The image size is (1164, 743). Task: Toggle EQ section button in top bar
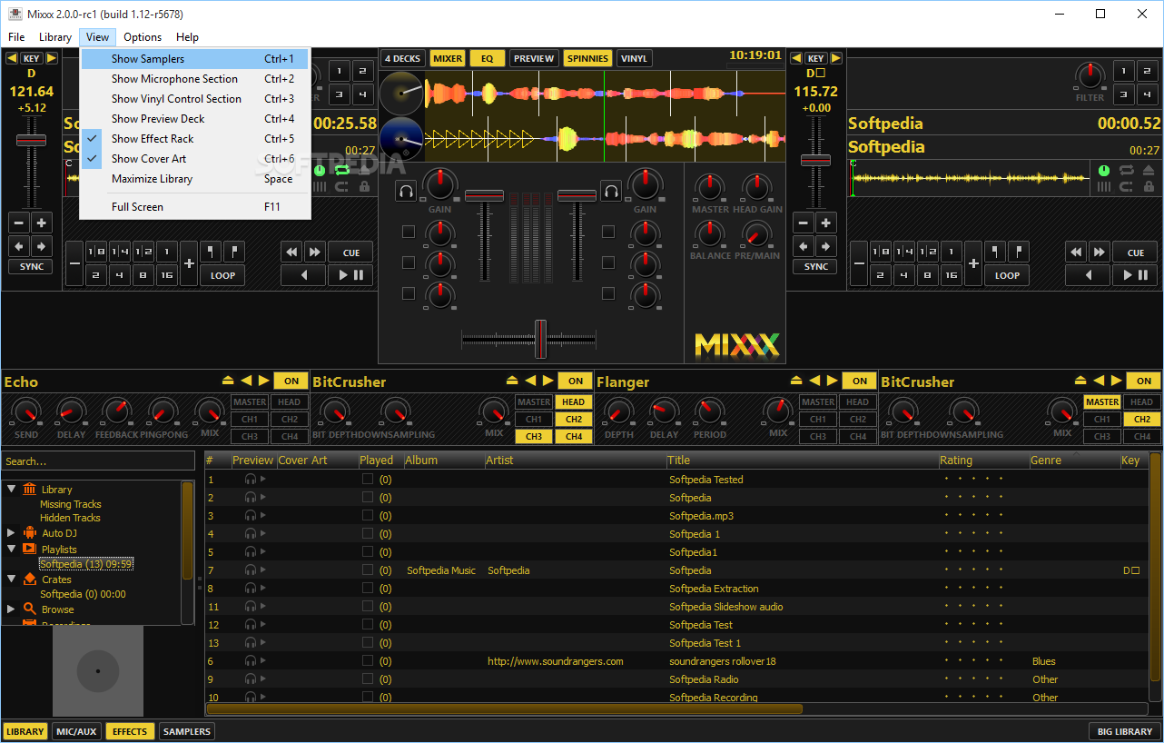487,58
